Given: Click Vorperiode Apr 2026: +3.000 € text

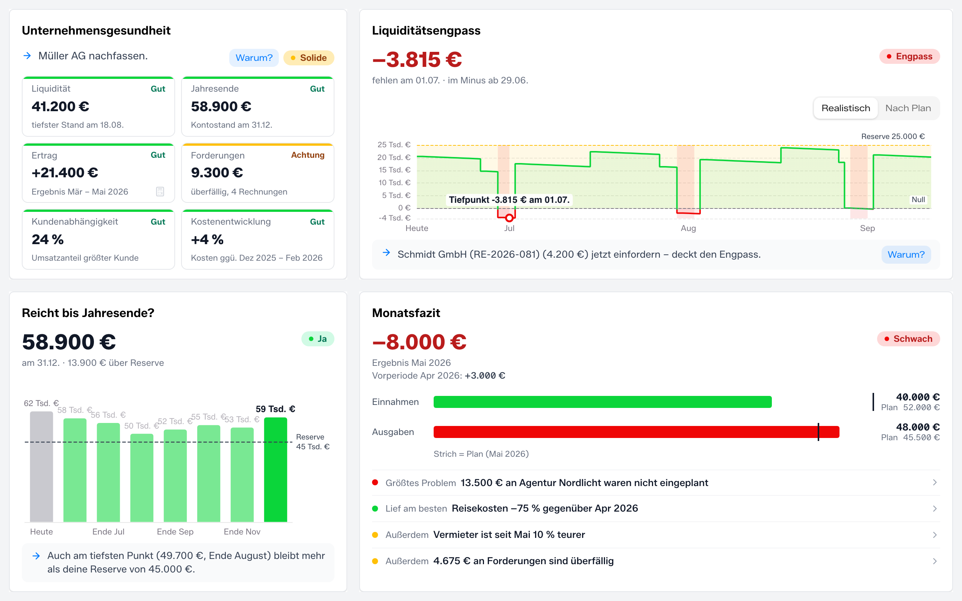Looking at the screenshot, I should click(439, 376).
